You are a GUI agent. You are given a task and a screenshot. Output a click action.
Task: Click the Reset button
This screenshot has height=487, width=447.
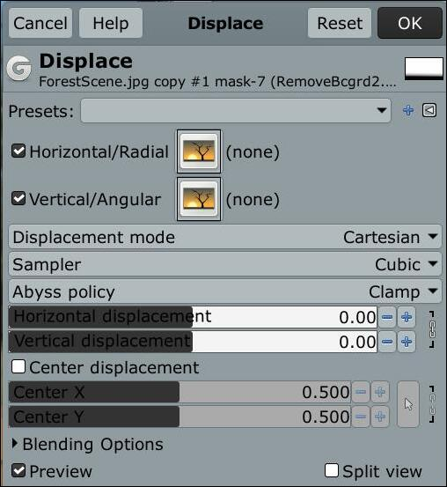(x=340, y=23)
